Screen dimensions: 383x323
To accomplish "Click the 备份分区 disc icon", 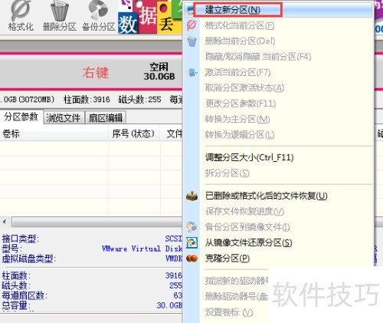I will (98, 10).
